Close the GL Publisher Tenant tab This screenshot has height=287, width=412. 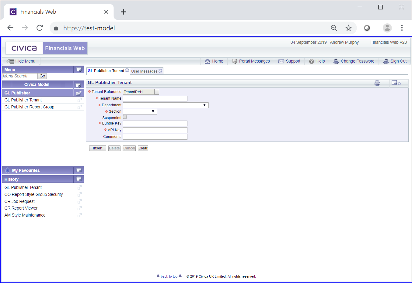[127, 70]
